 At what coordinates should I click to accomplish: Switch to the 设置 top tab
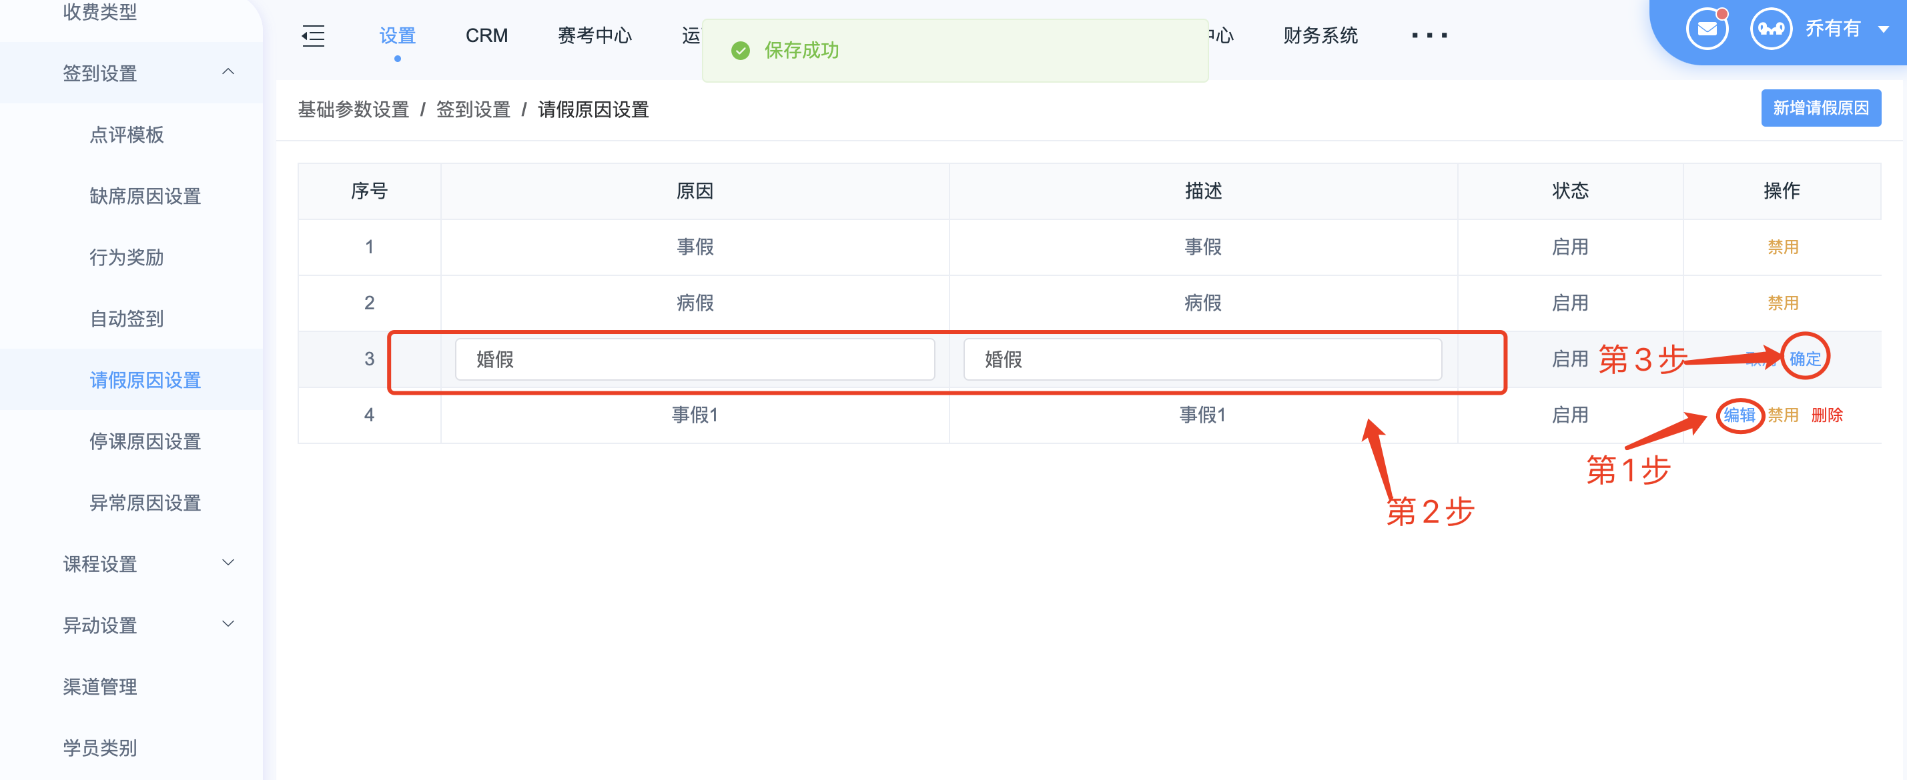(x=398, y=35)
